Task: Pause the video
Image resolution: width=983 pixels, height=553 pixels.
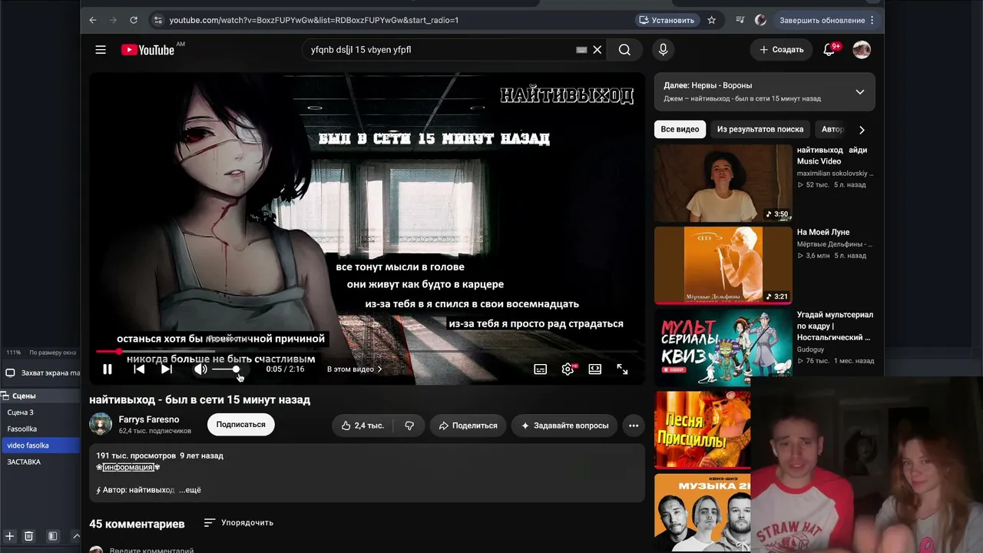Action: click(x=108, y=369)
